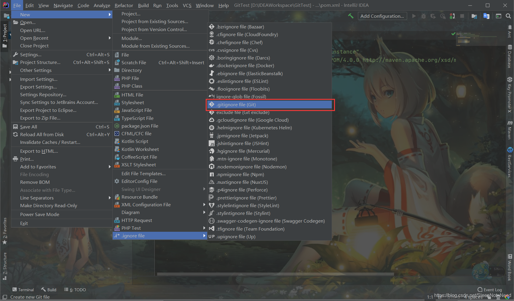Screen dimensions: 514x301
Task: Select .npmignore file (Npm)
Action: tap(269, 174)
